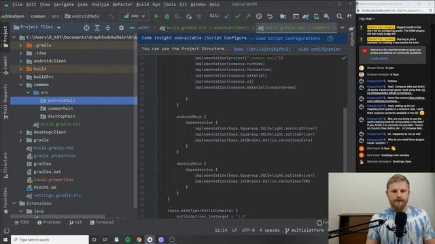Push commits with the Git push arrow
The width and height of the screenshot is (435, 244).
coord(248,16)
